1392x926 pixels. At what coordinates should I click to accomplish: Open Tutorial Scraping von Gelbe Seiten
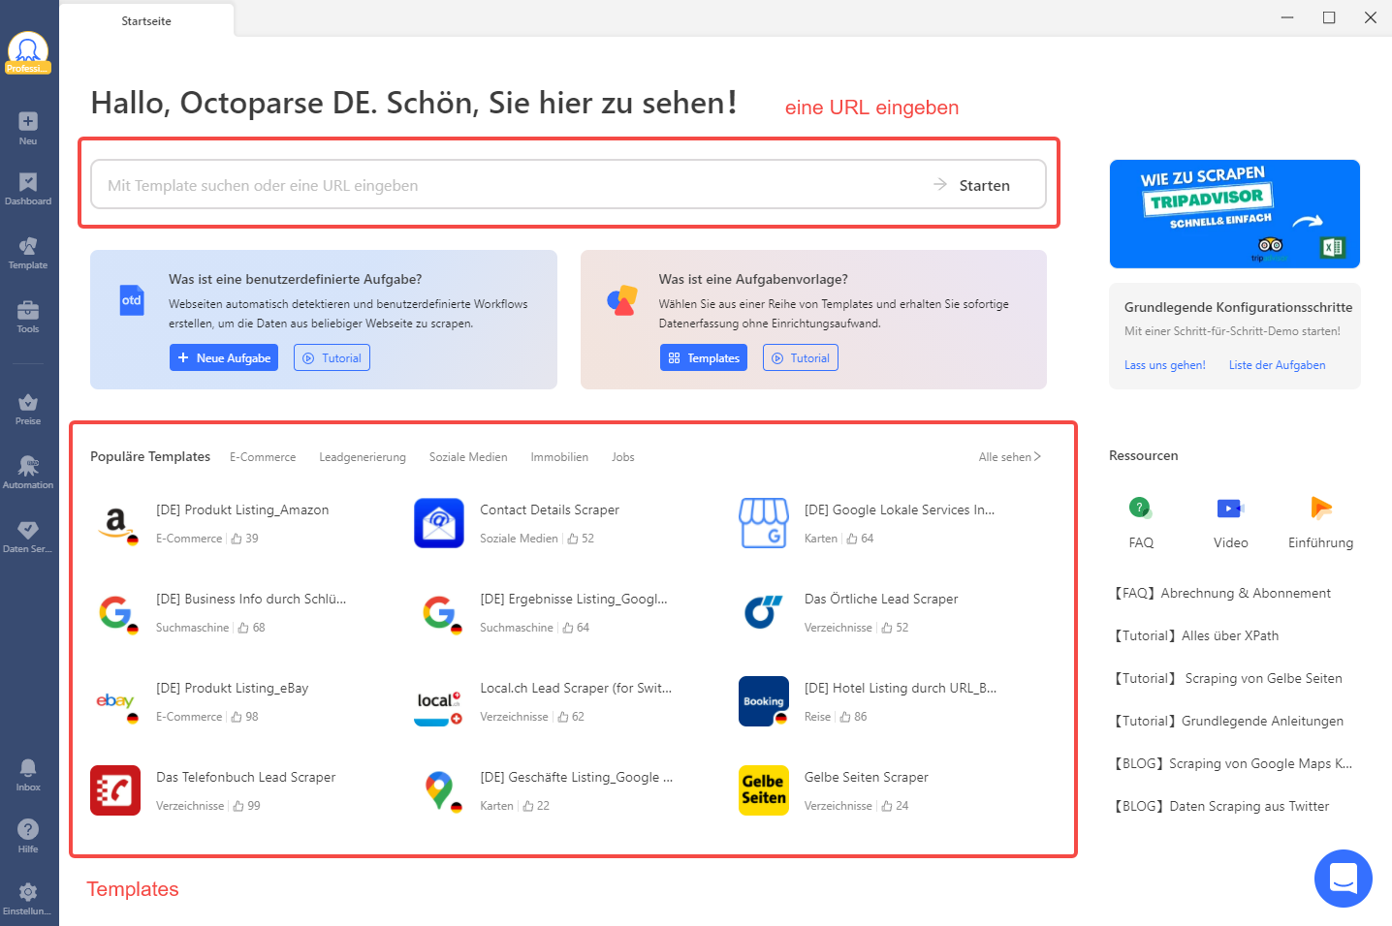[1227, 678]
